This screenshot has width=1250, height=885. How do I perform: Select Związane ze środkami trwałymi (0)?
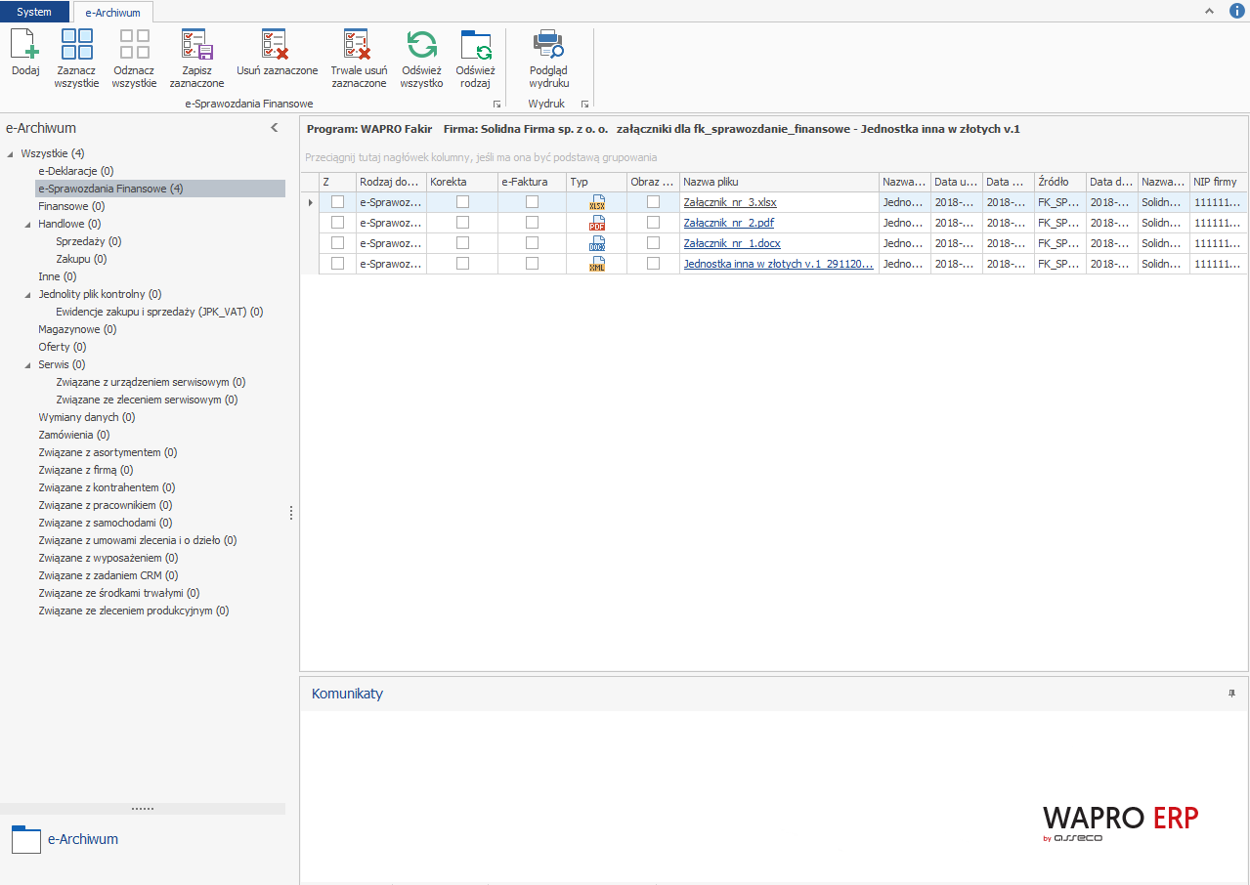(119, 593)
